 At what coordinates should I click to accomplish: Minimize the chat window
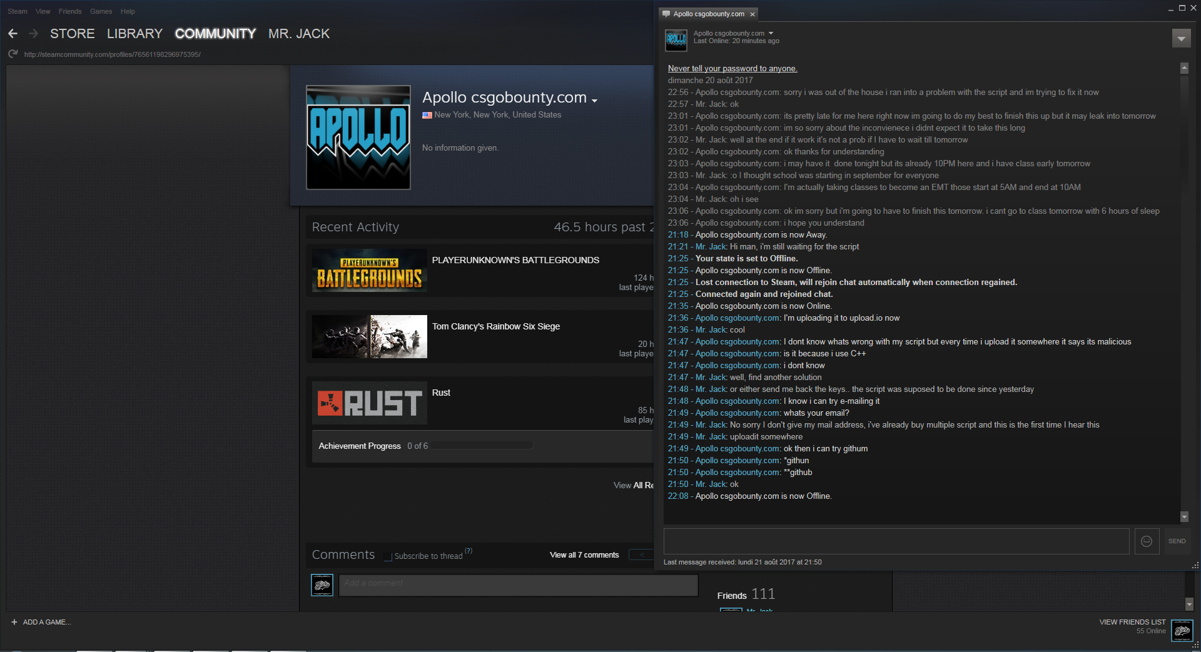[1171, 9]
